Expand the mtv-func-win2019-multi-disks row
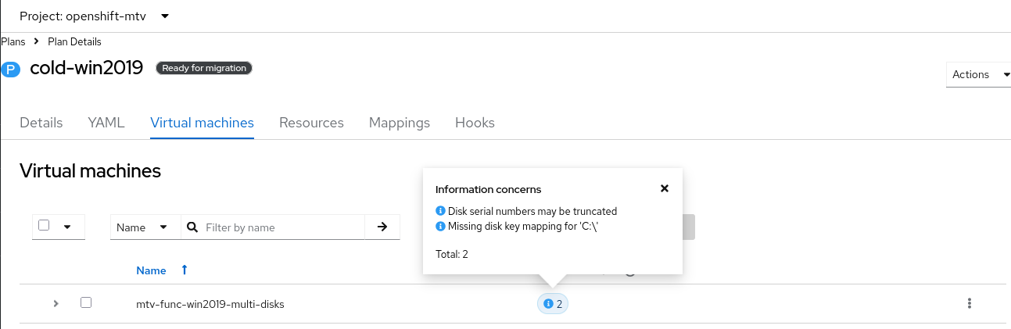 tap(56, 303)
